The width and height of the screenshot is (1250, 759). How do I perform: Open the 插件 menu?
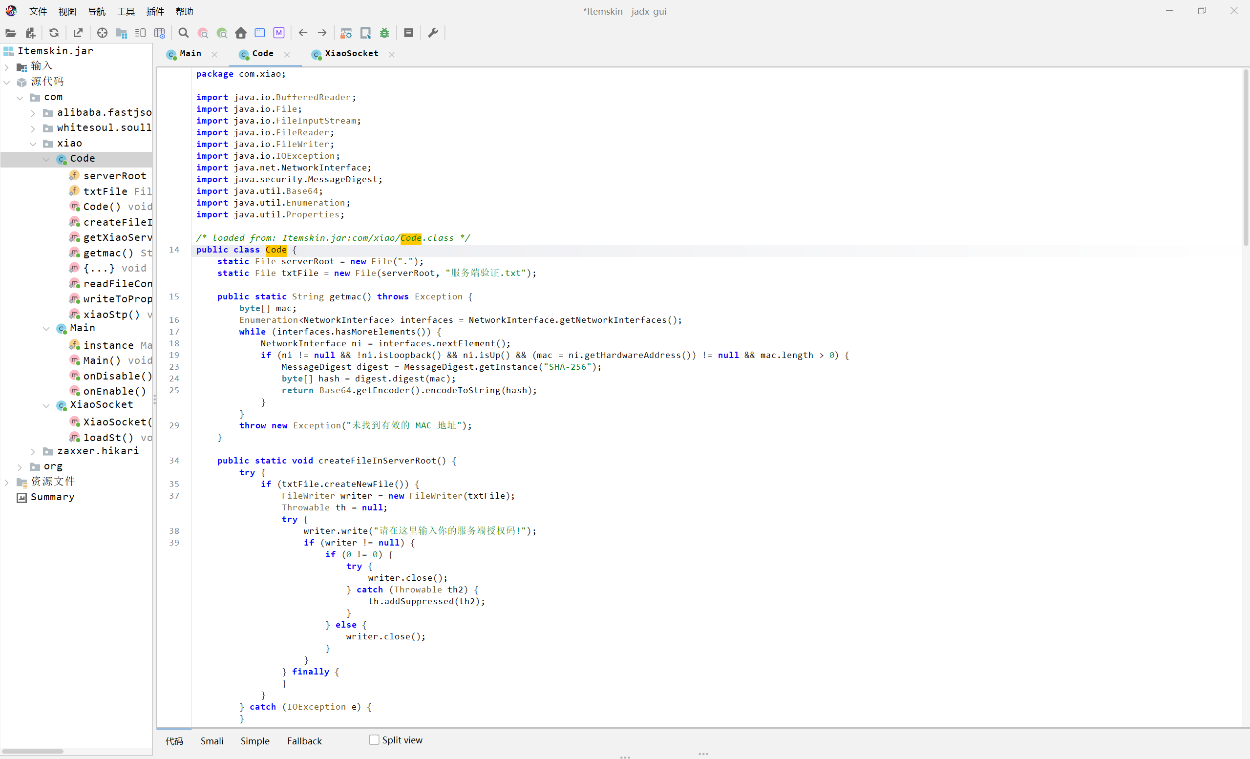(155, 11)
